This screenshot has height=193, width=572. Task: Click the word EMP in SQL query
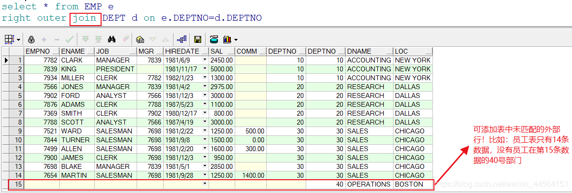pos(93,6)
